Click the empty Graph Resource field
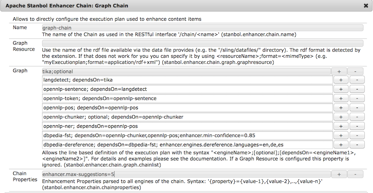The image size is (373, 193). pos(202,43)
